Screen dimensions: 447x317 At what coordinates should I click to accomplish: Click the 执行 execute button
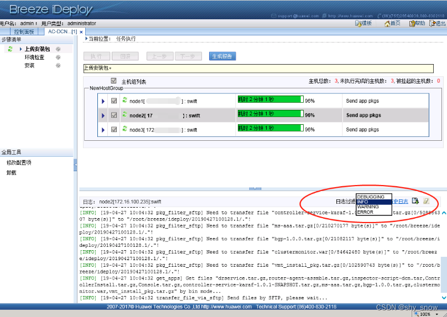[97, 56]
